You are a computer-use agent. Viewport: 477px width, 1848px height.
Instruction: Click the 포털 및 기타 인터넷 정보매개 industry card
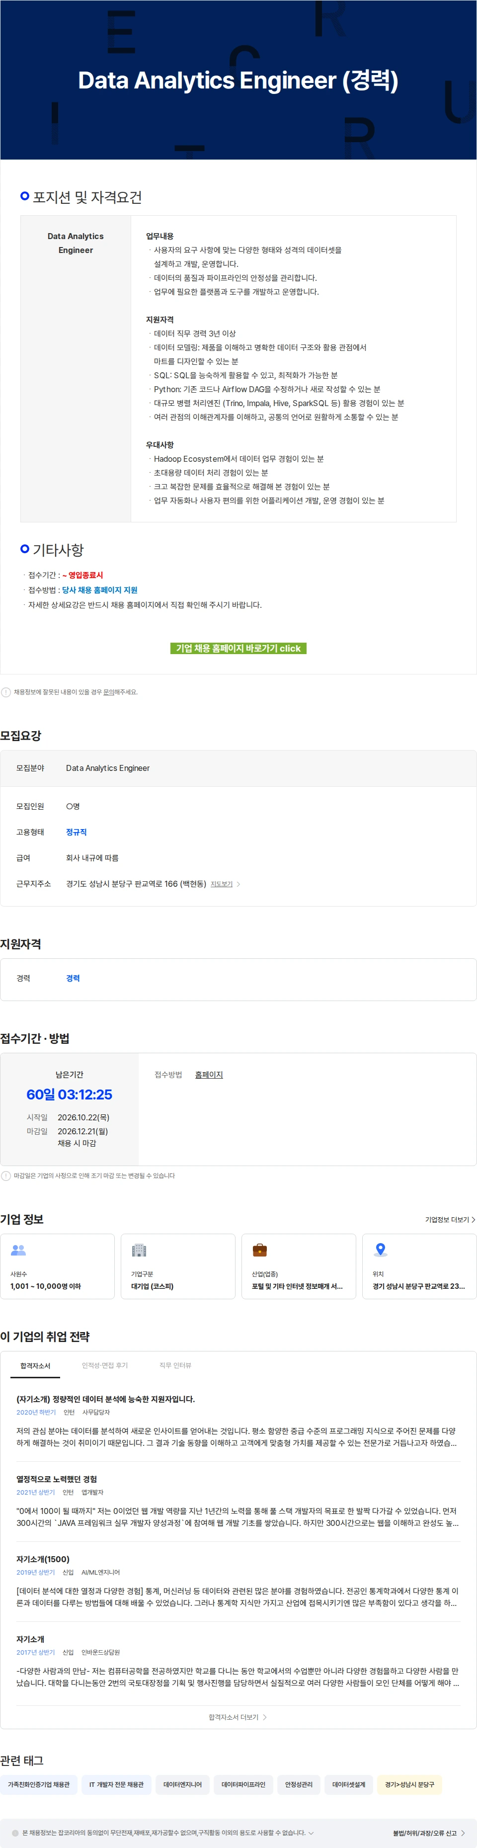point(299,1266)
